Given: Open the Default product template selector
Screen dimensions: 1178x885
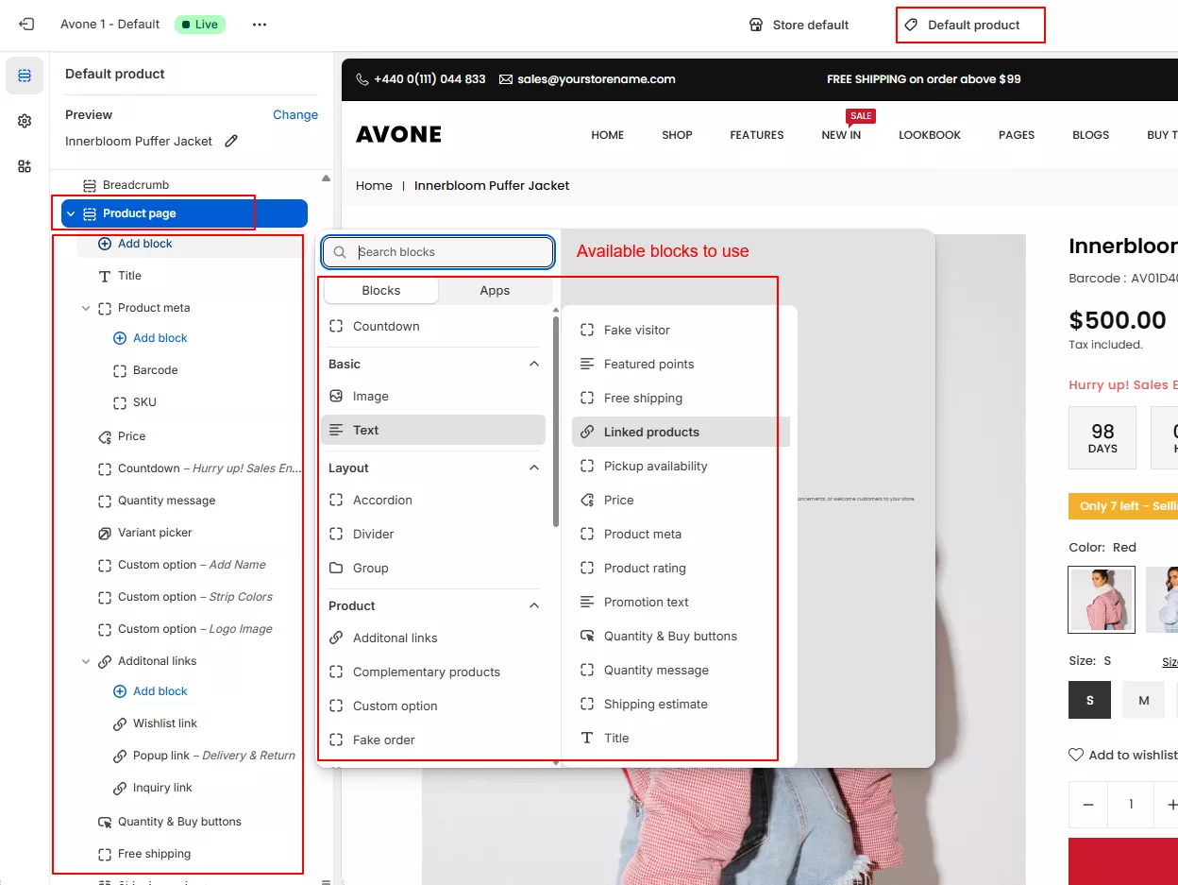Looking at the screenshot, I should (x=971, y=26).
